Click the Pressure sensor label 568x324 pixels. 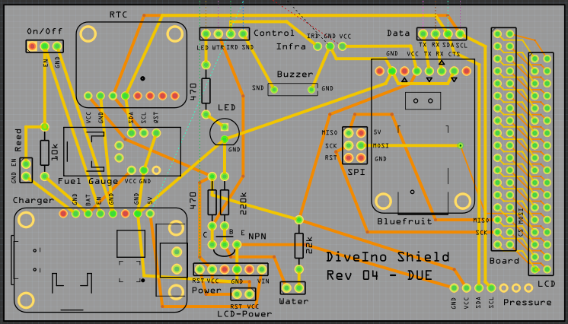point(528,302)
